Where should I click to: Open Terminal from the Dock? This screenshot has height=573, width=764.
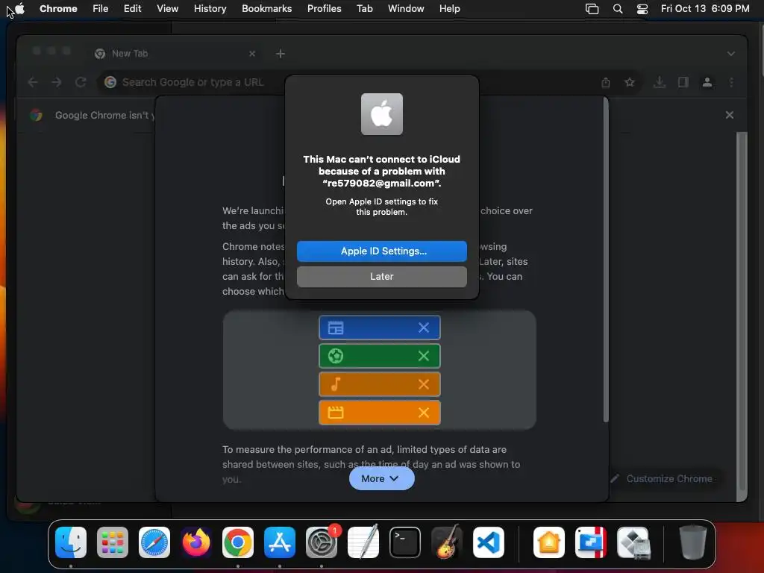tap(405, 542)
